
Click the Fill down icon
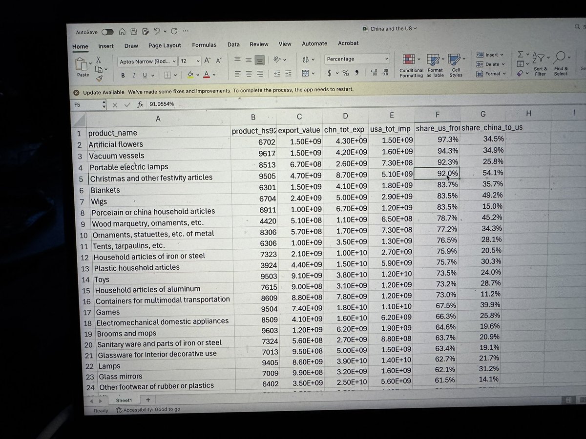520,63
